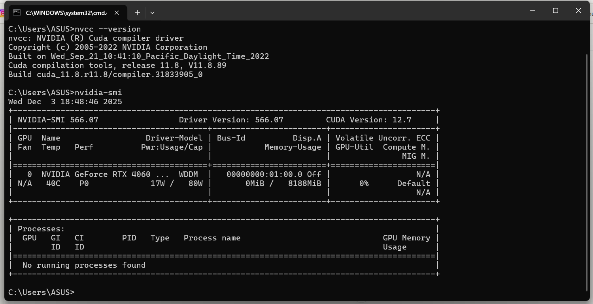Close the cmd.exe tab

coord(117,13)
